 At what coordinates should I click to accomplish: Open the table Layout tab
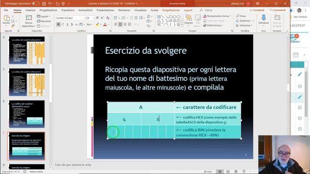coord(188,10)
